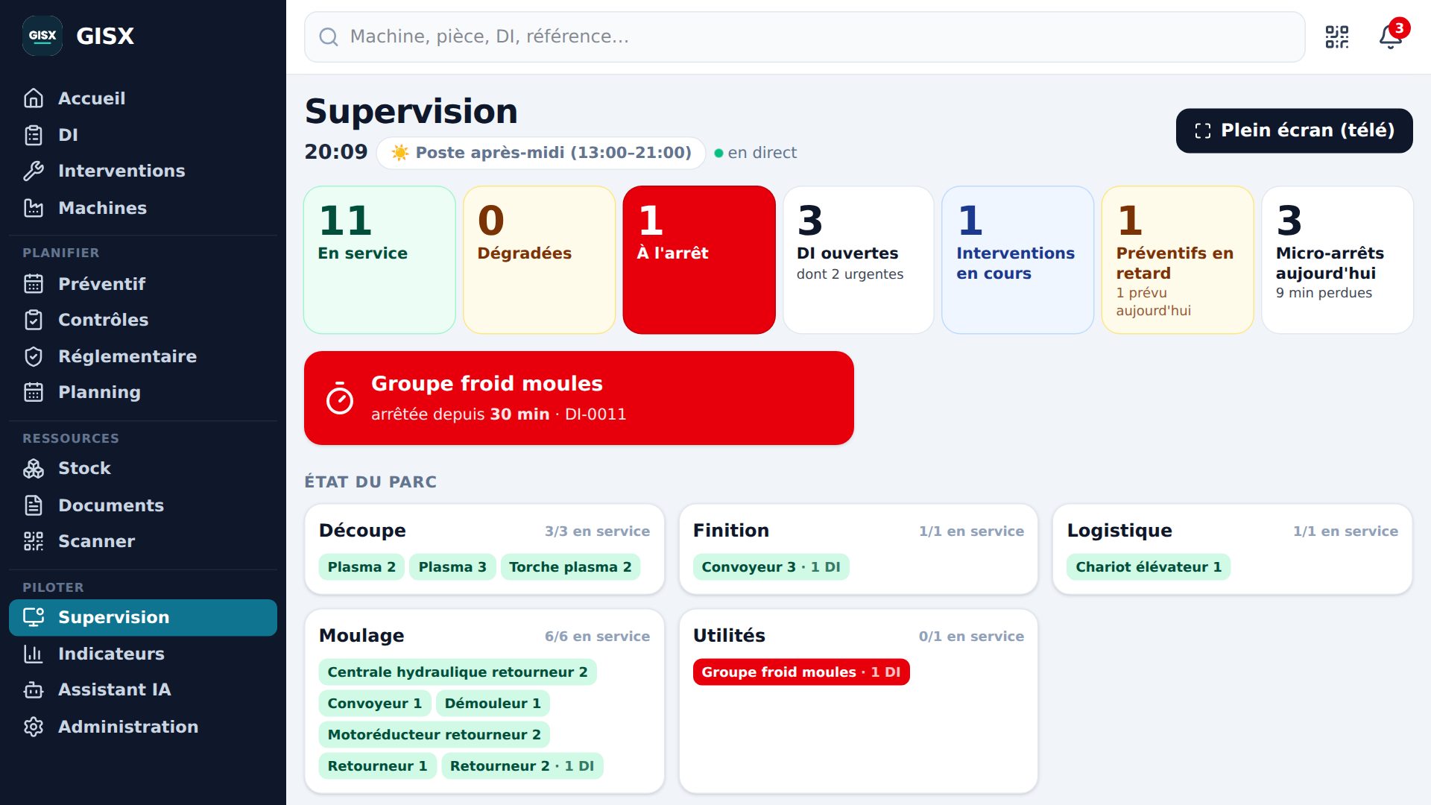Viewport: 1431px width, 805px height.
Task: Click the Documents file icon
Action: [34, 505]
